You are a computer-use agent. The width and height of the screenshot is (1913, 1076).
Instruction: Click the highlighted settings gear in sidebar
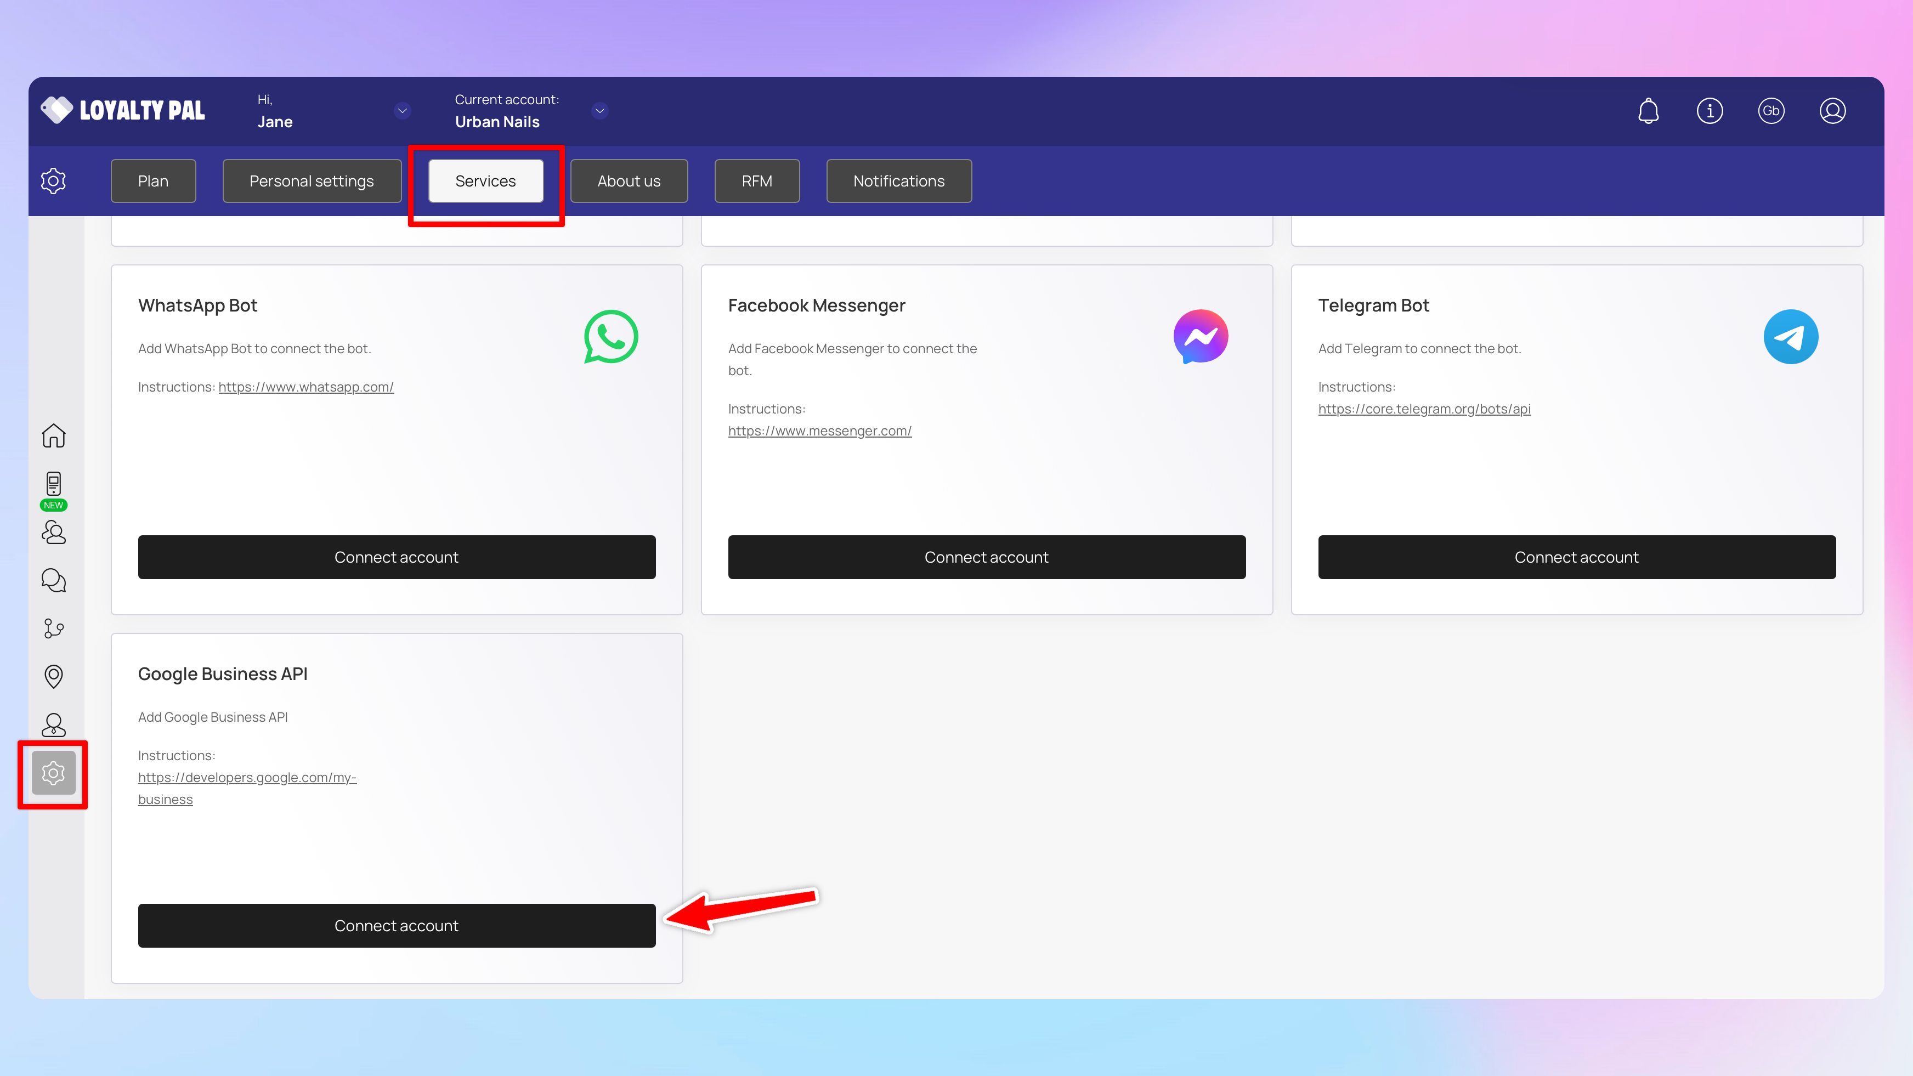[x=53, y=773]
